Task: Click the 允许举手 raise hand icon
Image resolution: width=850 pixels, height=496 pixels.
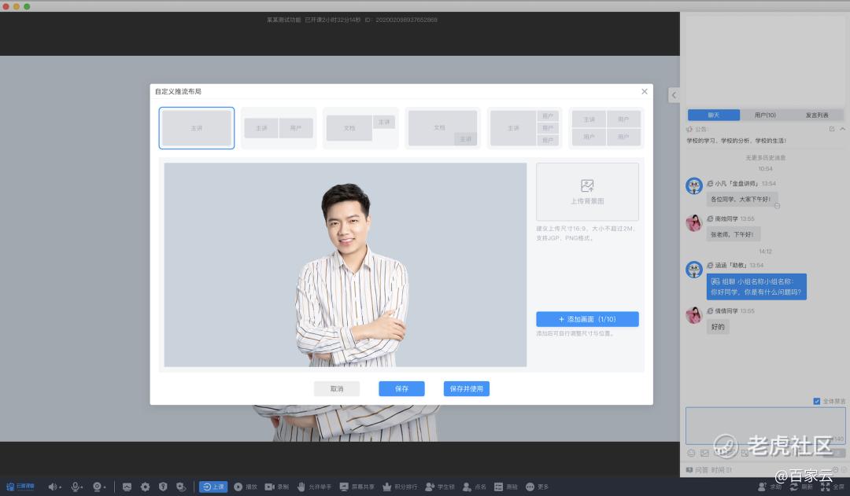Action: pos(301,487)
